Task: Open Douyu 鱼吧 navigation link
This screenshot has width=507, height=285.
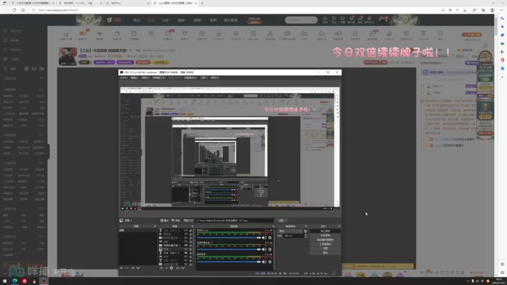Action: coord(213,20)
